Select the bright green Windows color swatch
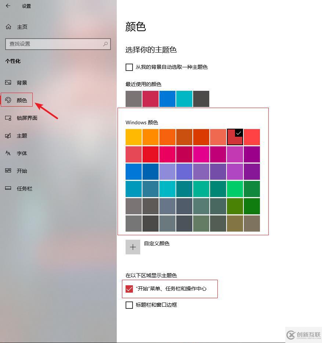 pos(235,189)
